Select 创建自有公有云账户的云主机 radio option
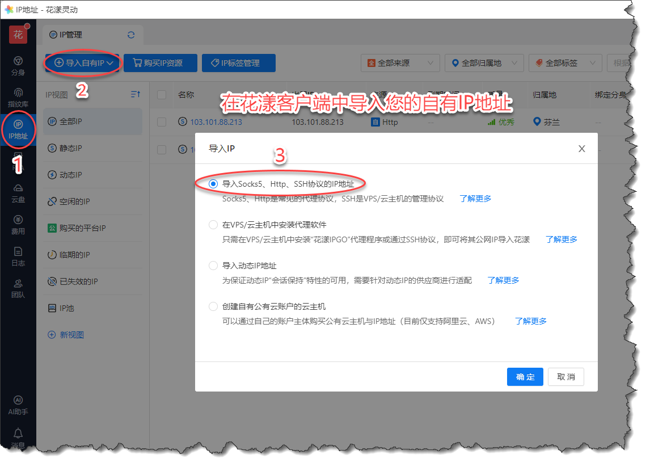Screen dimensions: 650x467 point(213,306)
